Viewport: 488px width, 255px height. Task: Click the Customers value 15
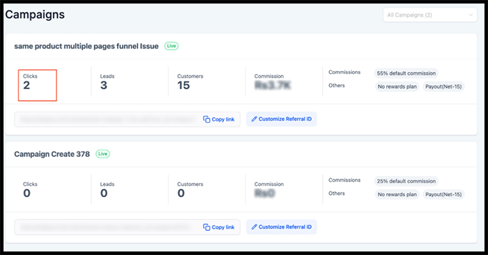point(183,85)
